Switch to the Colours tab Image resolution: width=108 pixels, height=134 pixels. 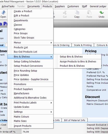(101, 45)
